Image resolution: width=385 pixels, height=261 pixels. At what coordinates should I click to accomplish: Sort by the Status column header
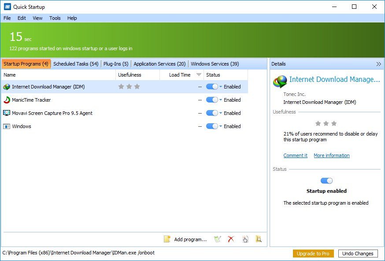pos(226,75)
